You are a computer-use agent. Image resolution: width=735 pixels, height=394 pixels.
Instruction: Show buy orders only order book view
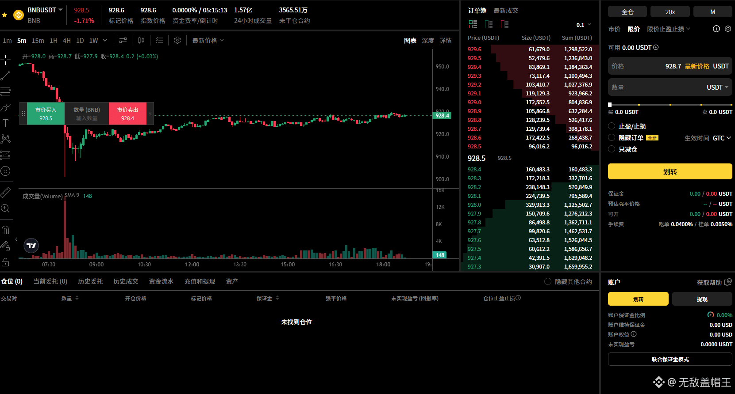489,24
